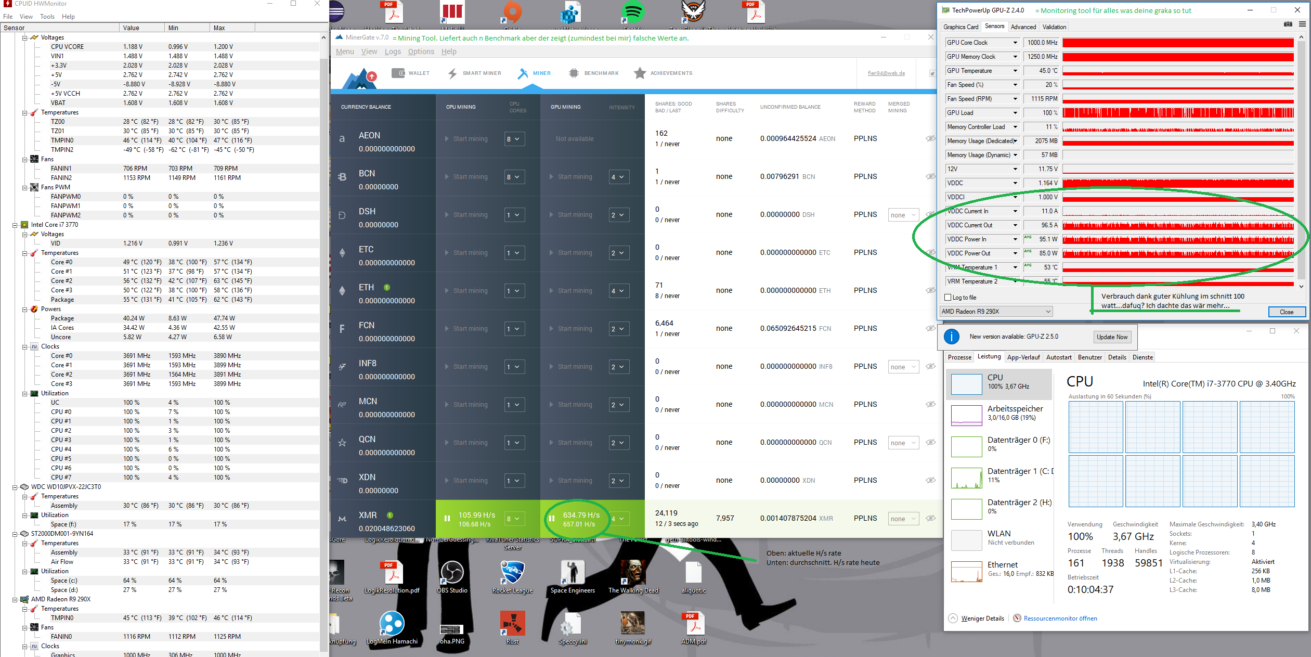Viewport: 1311px width, 657px height.
Task: Click the HWMonitor vertical scrollbar
Action: click(323, 312)
